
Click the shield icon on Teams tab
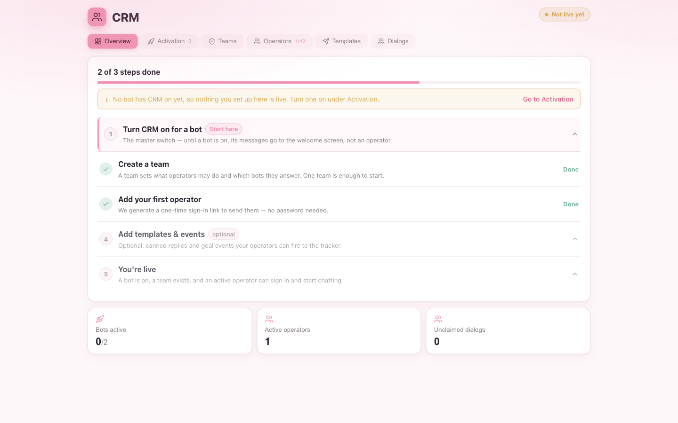coord(212,41)
